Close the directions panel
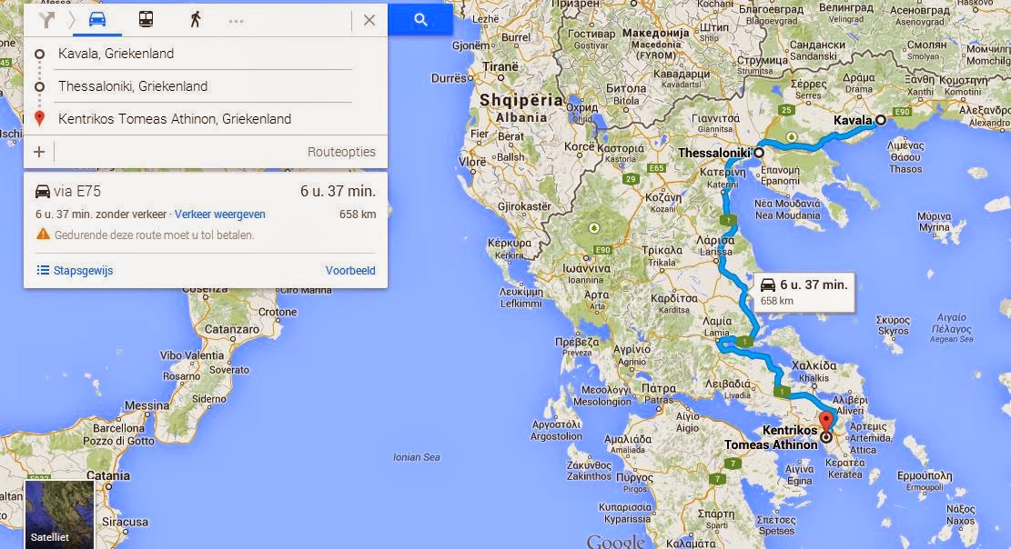 coord(369,20)
